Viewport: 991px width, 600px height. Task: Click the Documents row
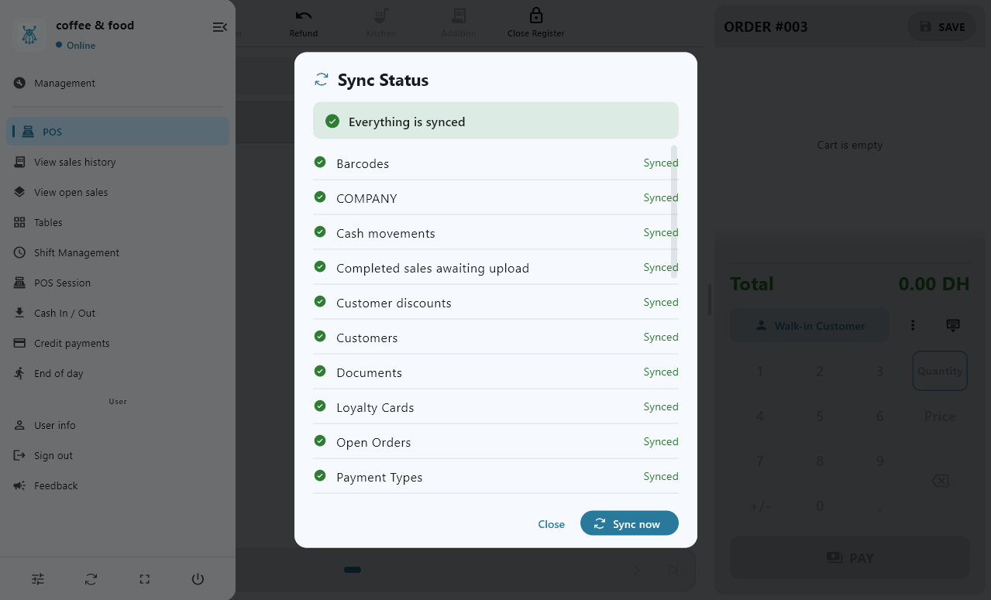pos(496,372)
